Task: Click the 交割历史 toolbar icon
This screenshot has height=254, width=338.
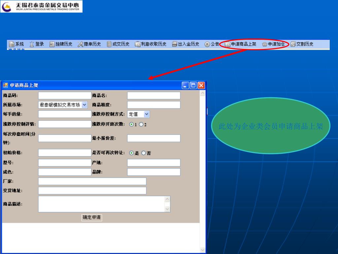Action: click(x=293, y=44)
